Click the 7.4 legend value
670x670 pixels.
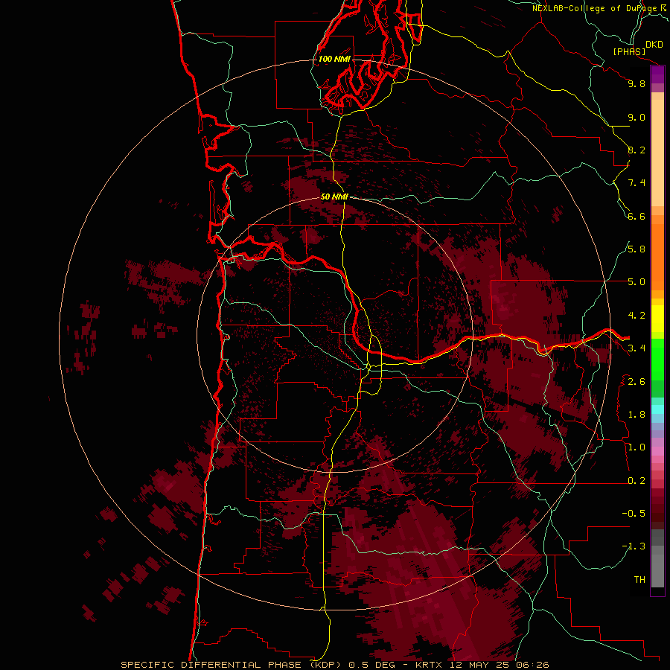636,183
